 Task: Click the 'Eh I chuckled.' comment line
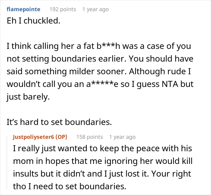tap(33, 21)
